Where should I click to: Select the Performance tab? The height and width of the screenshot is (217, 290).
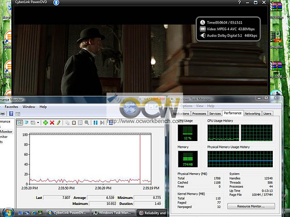point(232,113)
